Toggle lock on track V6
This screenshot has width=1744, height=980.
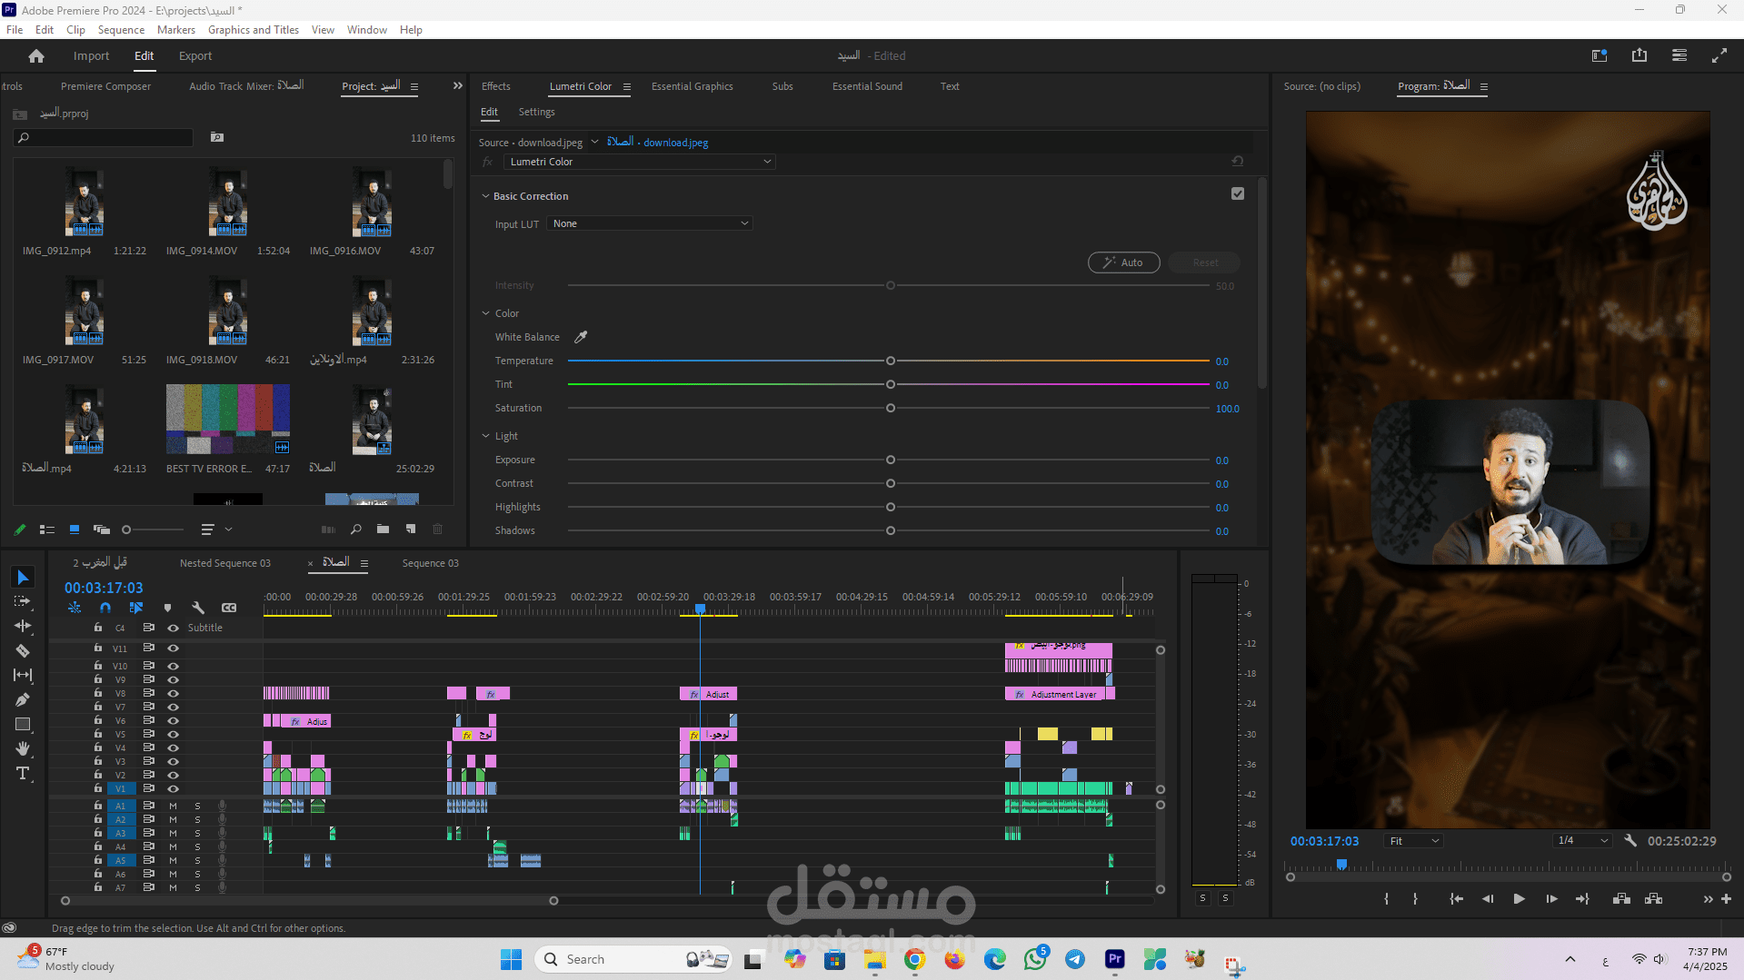(98, 720)
